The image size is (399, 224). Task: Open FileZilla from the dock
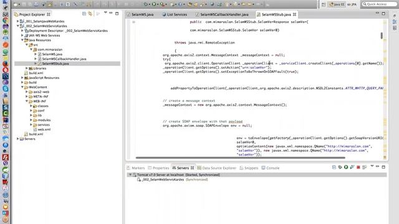[6, 157]
